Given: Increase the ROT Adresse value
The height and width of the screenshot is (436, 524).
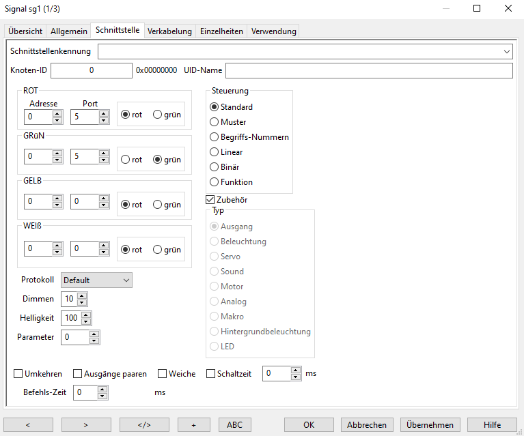Looking at the screenshot, I should pyautogui.click(x=57, y=113).
